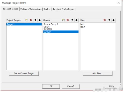
Task: Move selected group down
Action: 76,20
